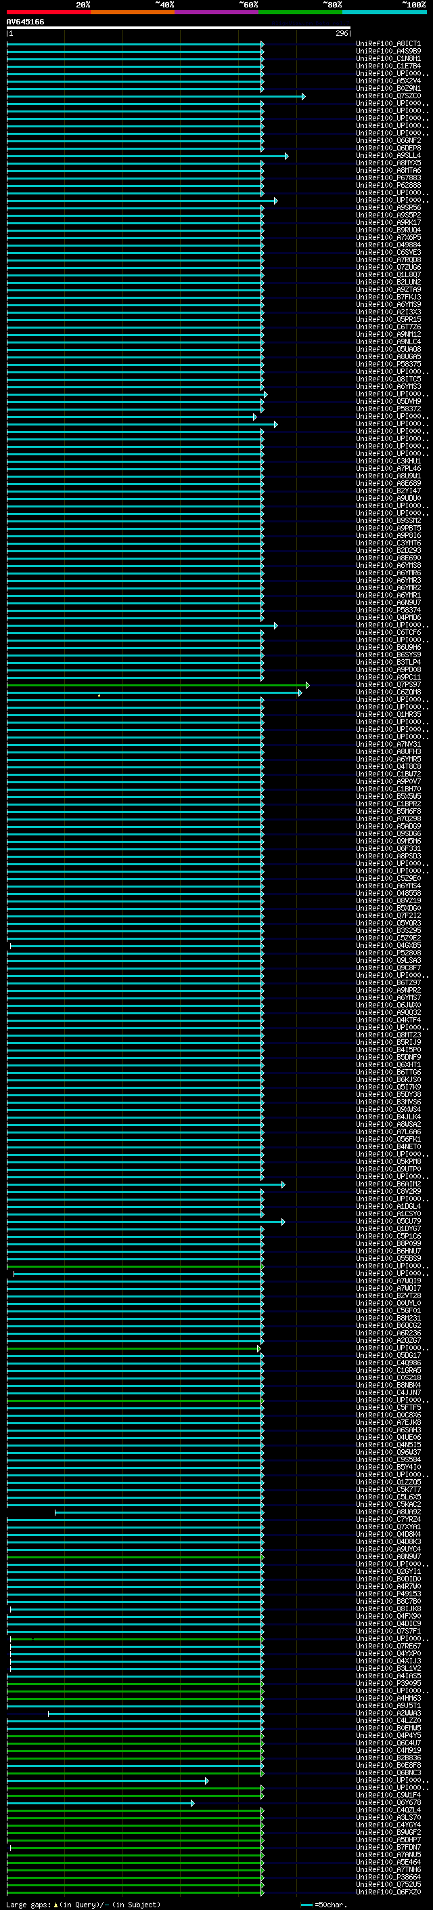Open hit UniRef100_Q5VQR3

tap(388, 923)
